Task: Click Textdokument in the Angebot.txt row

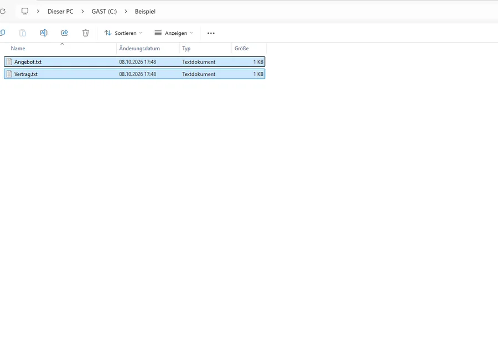Action: 199,62
